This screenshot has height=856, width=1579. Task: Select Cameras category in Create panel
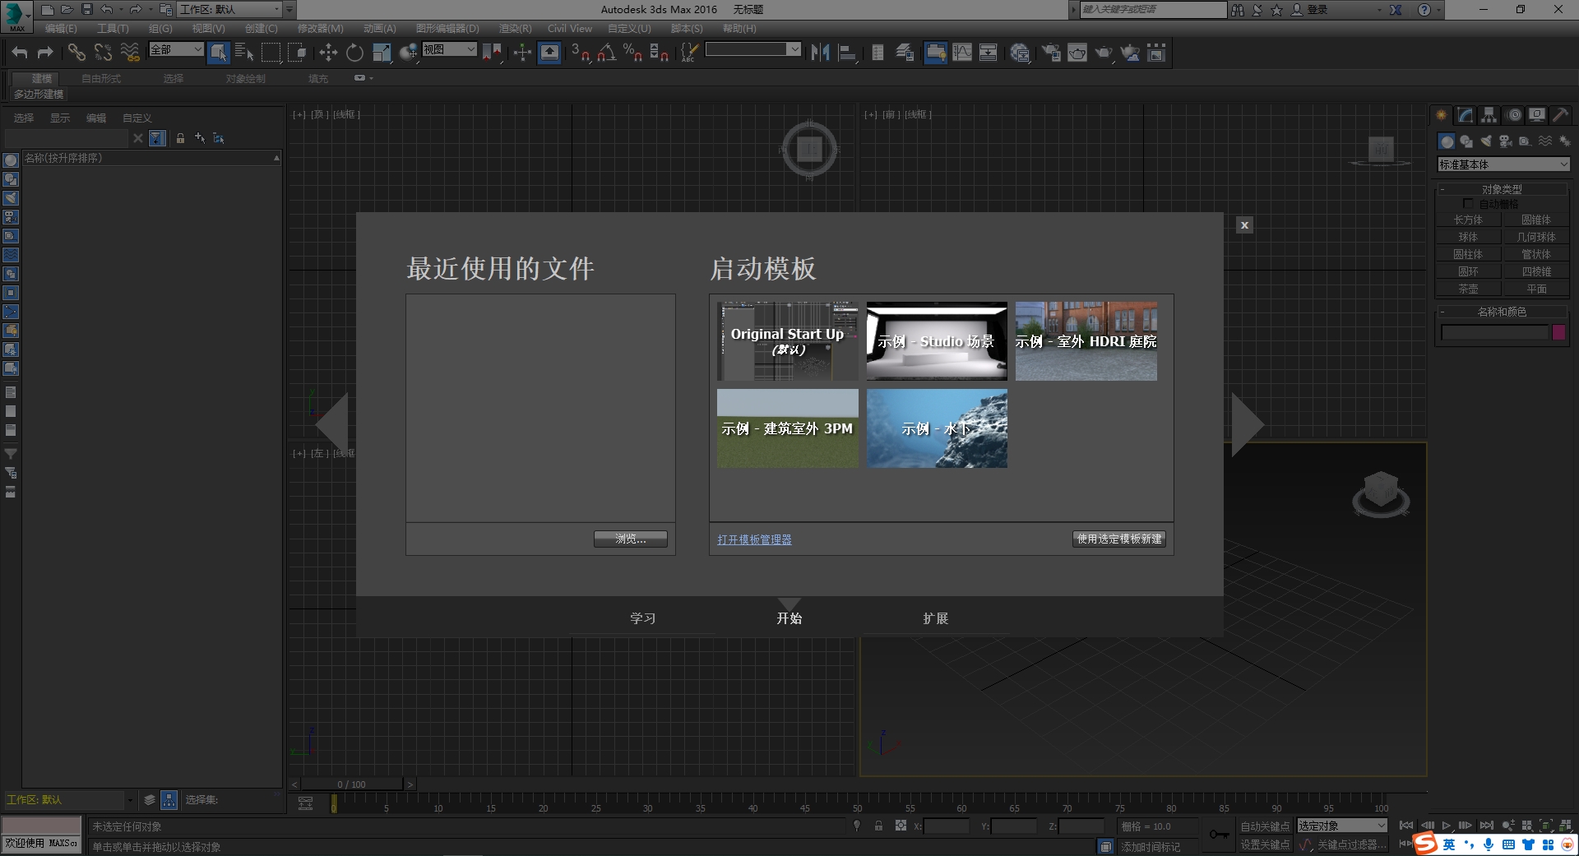click(1506, 141)
